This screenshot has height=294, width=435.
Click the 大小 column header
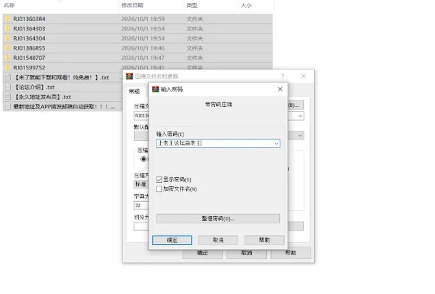coord(246,5)
